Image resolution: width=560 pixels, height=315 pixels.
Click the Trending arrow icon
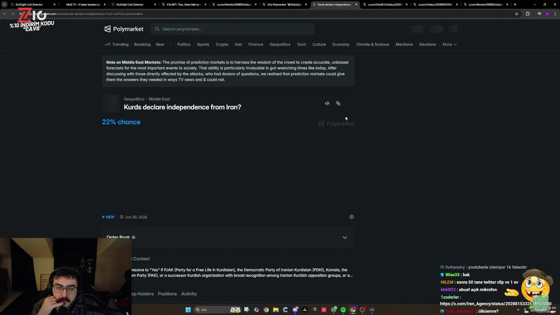tap(107, 44)
